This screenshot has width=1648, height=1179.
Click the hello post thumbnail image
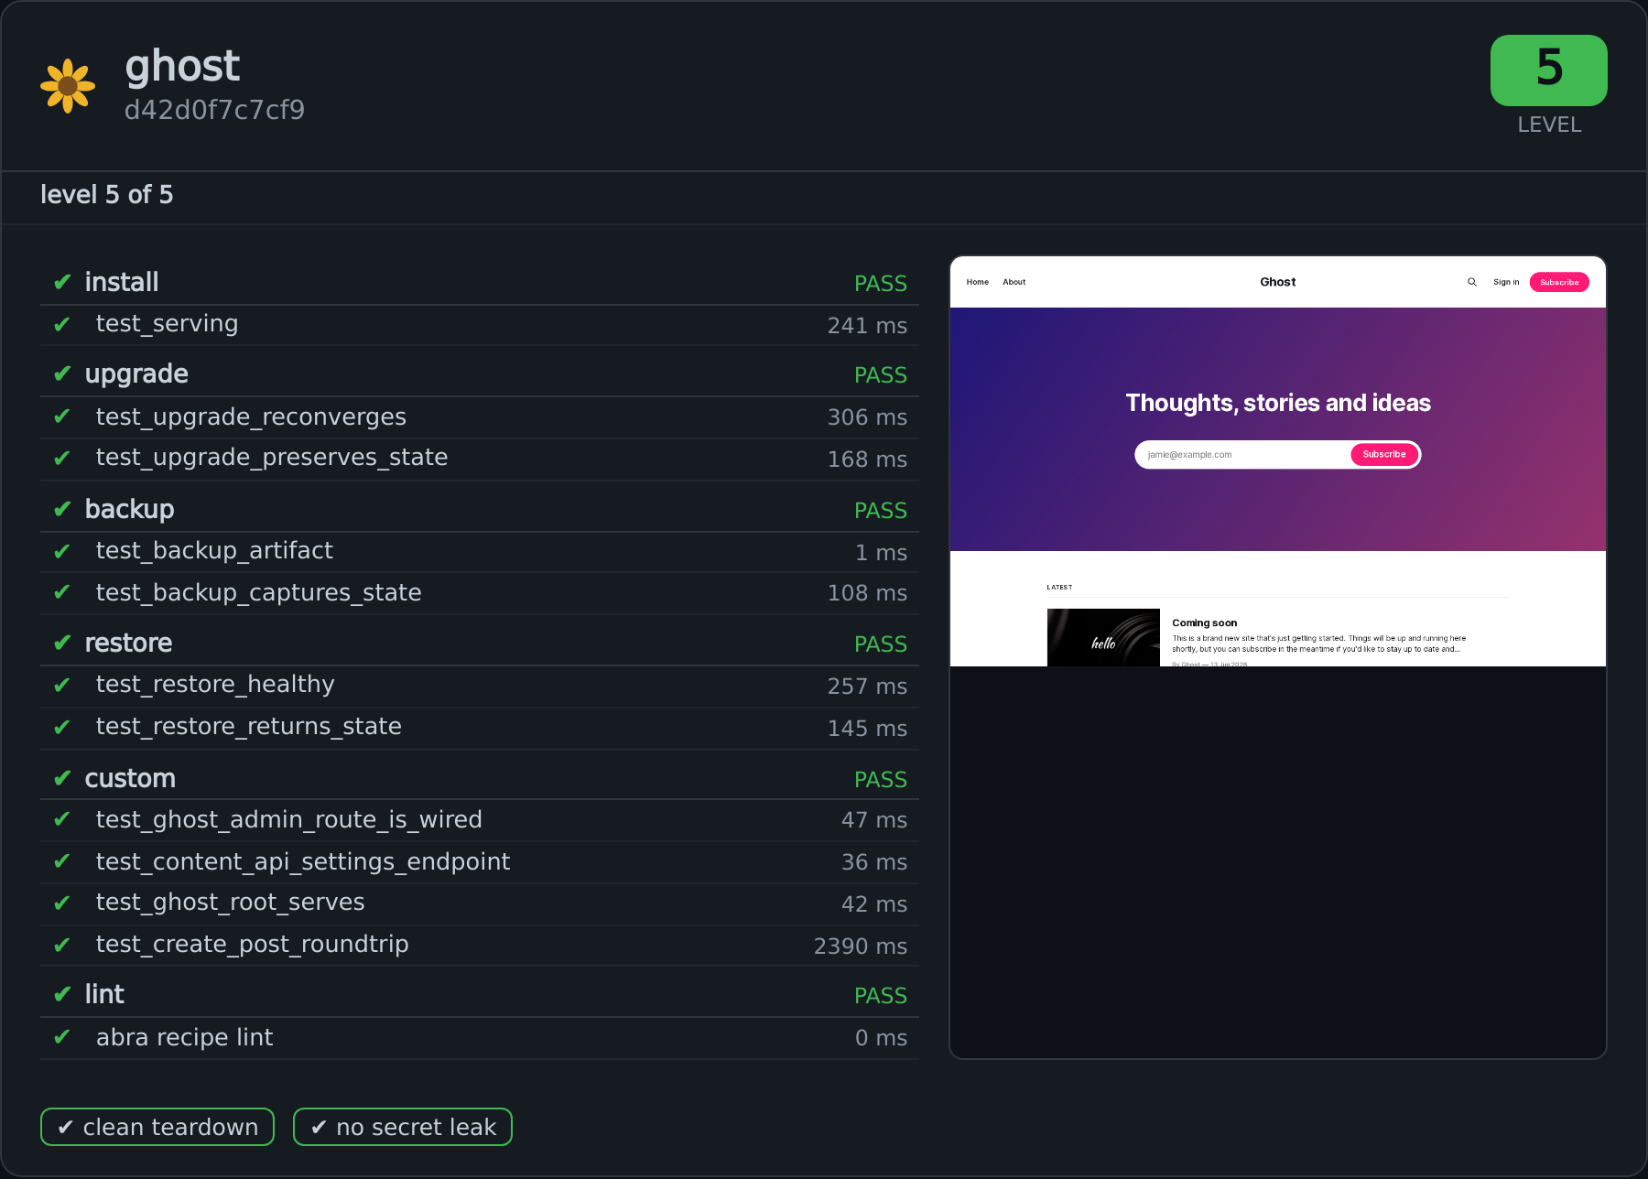[1103, 637]
